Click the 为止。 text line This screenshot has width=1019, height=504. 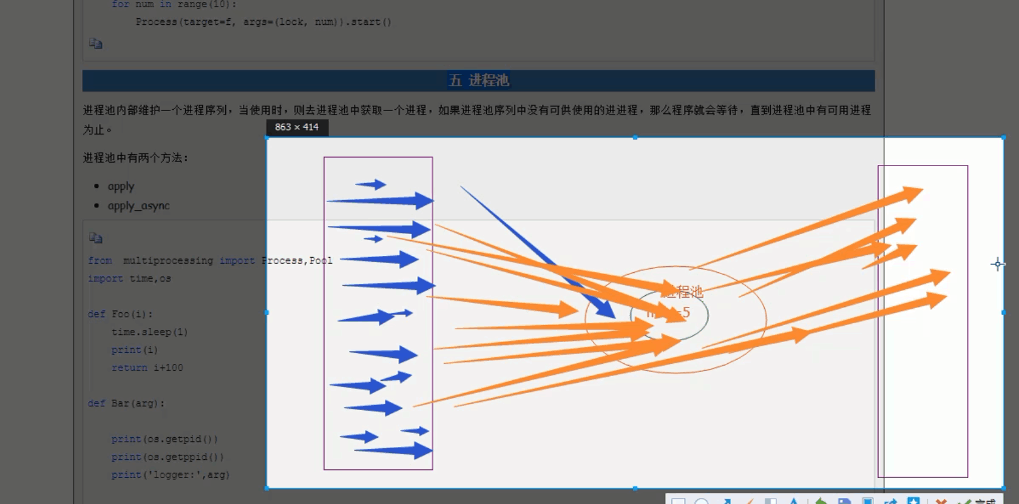click(x=97, y=130)
